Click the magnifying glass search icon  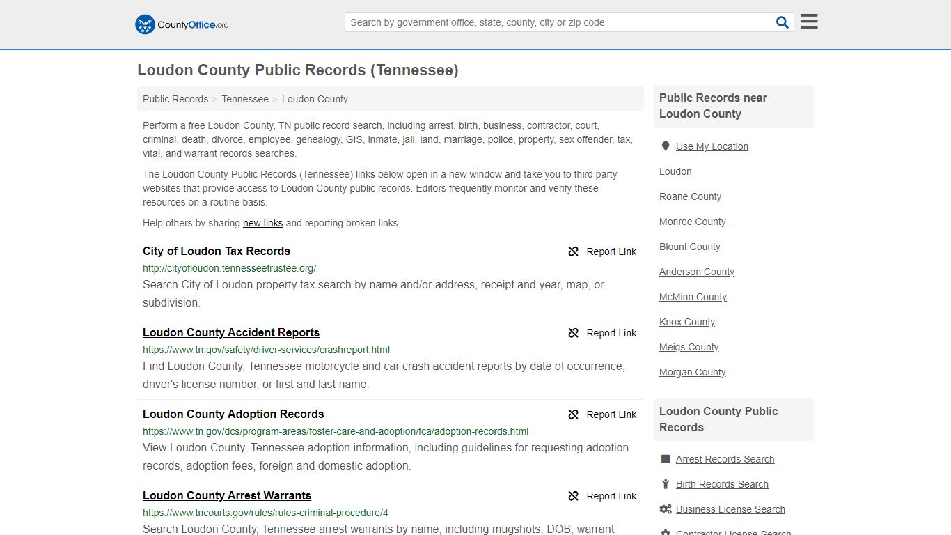pyautogui.click(x=783, y=22)
